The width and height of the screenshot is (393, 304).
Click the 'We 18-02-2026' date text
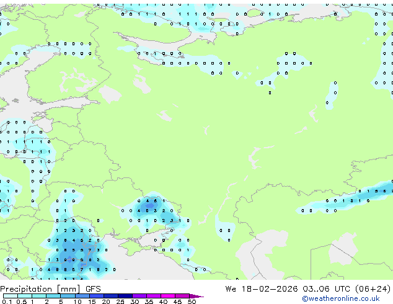point(262,289)
